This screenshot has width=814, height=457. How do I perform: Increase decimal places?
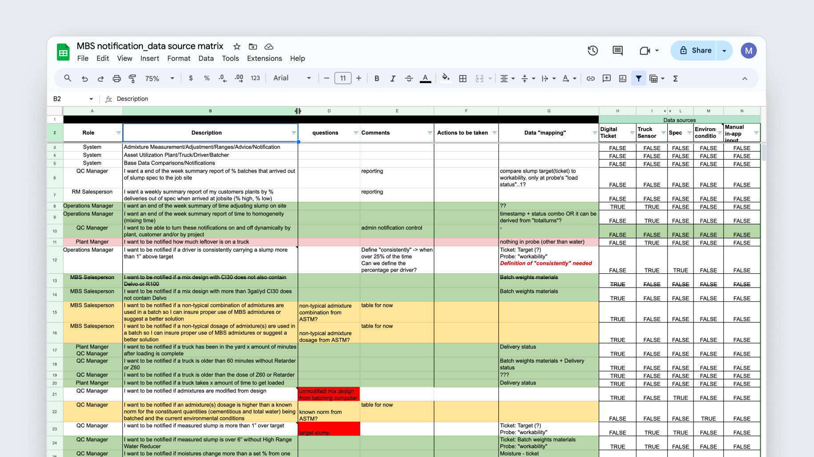(x=239, y=78)
